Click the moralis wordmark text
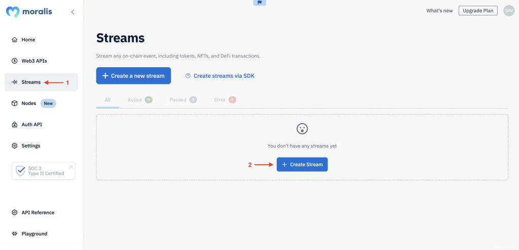Image resolution: width=519 pixels, height=250 pixels. point(37,12)
